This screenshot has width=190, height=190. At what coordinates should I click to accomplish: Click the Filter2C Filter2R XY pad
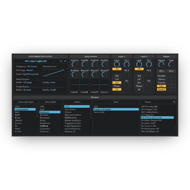point(79,85)
